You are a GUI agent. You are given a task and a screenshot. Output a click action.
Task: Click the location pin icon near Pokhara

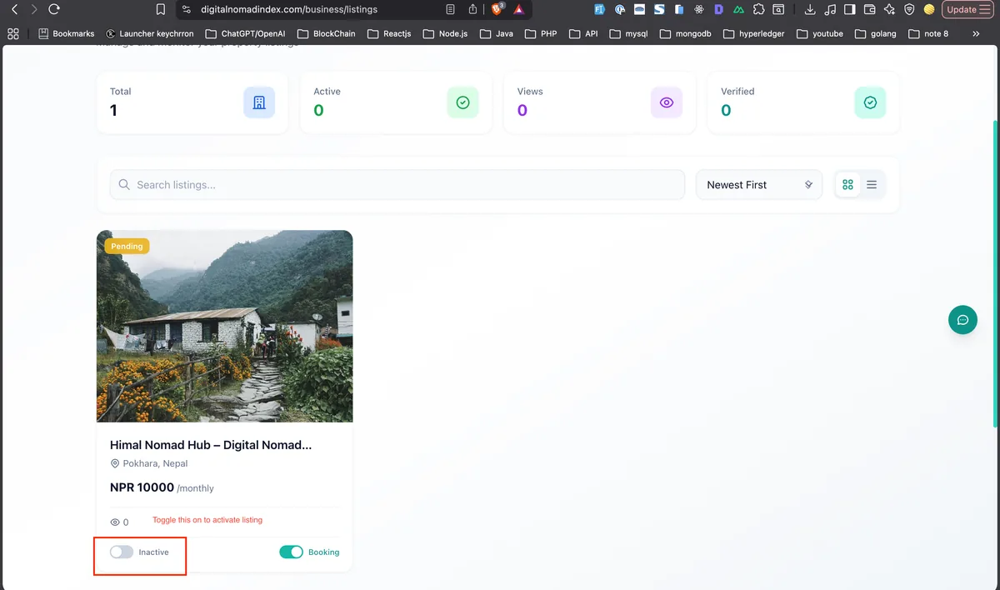coord(115,463)
